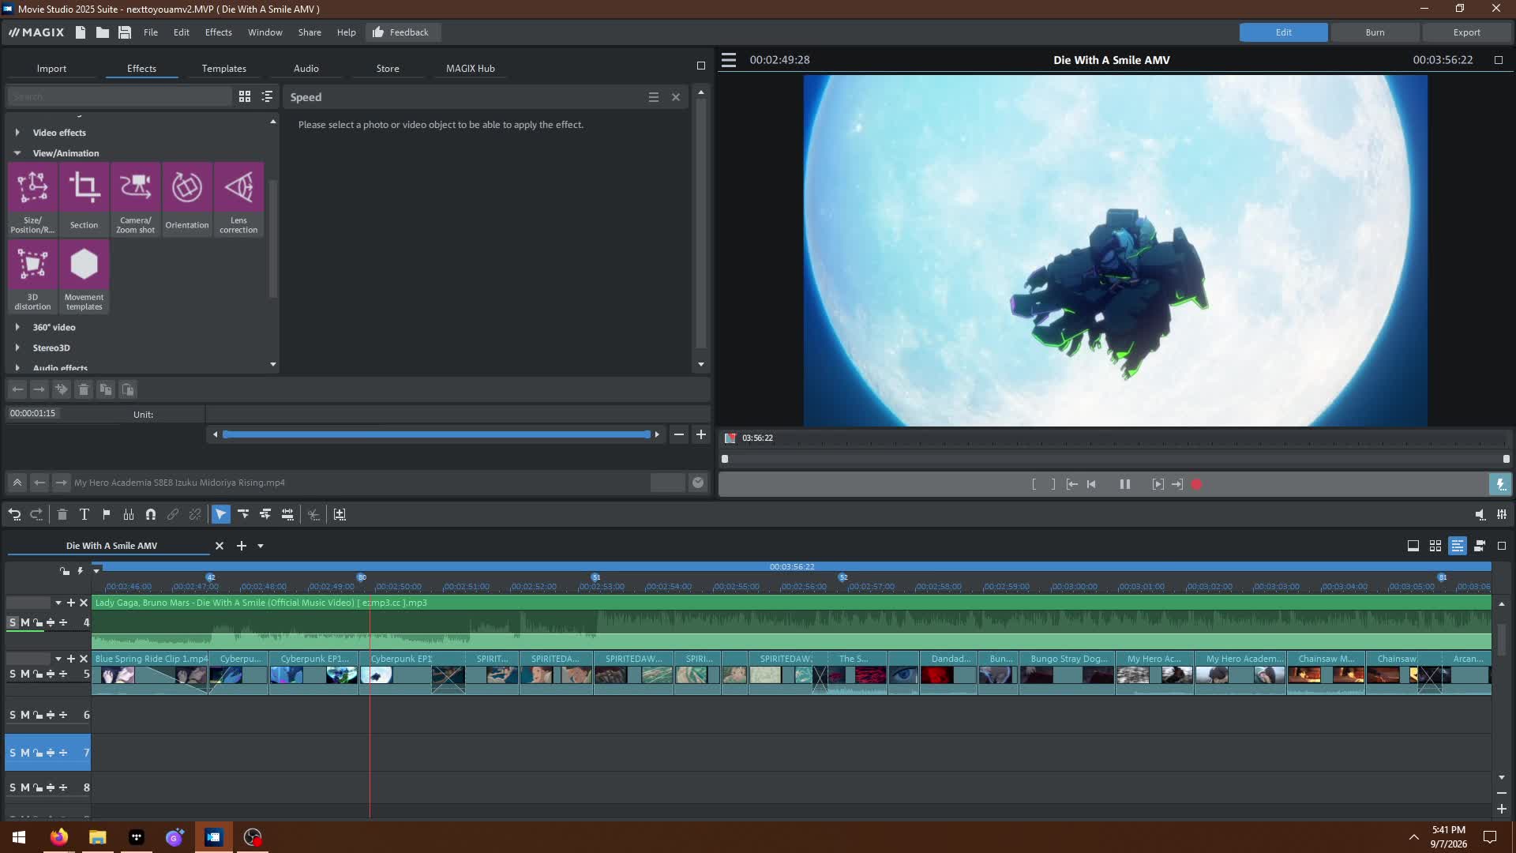
Task: Switch to scene overview grid mode
Action: pyautogui.click(x=1435, y=546)
